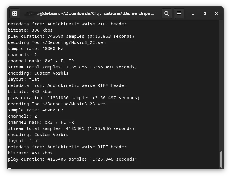Click the empty scrollbar track above the thumb
Viewport: 231px width, 177px height.
pos(221,88)
